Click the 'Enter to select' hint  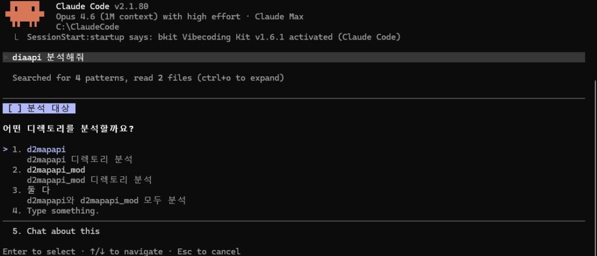click(x=38, y=251)
